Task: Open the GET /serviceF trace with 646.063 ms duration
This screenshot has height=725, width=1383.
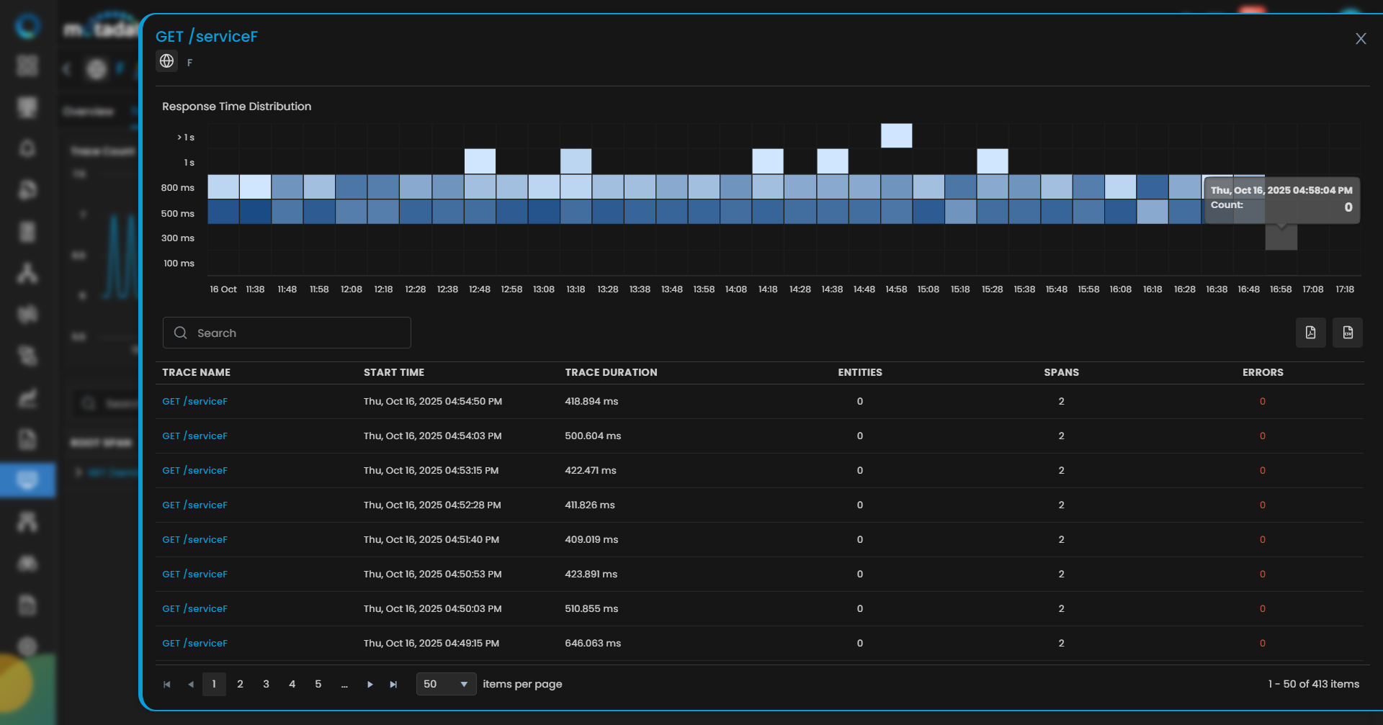Action: pyautogui.click(x=194, y=643)
